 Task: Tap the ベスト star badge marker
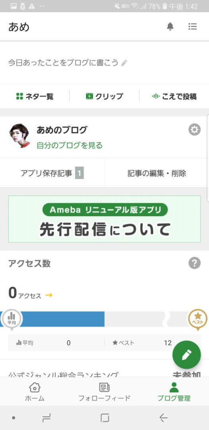[197, 319]
